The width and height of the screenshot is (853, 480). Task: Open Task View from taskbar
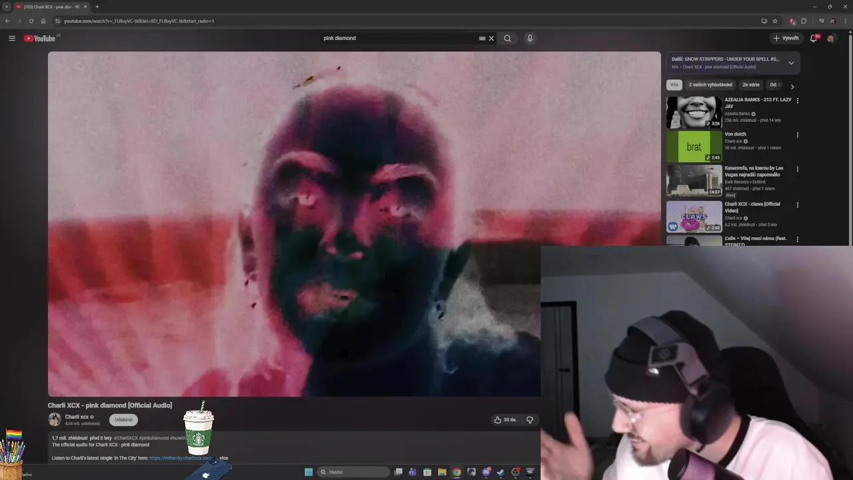(398, 472)
